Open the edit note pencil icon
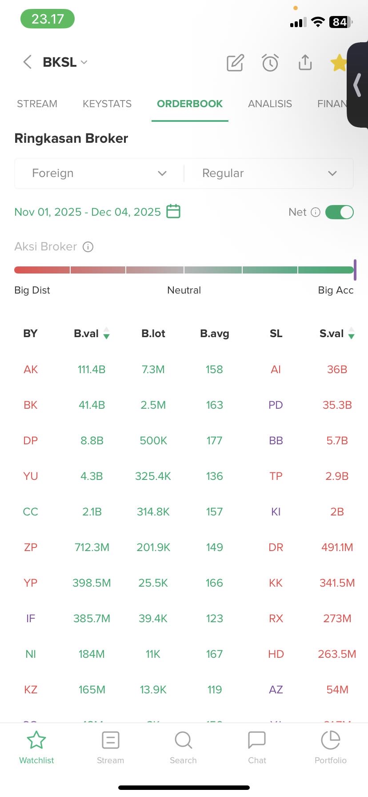 (235, 63)
